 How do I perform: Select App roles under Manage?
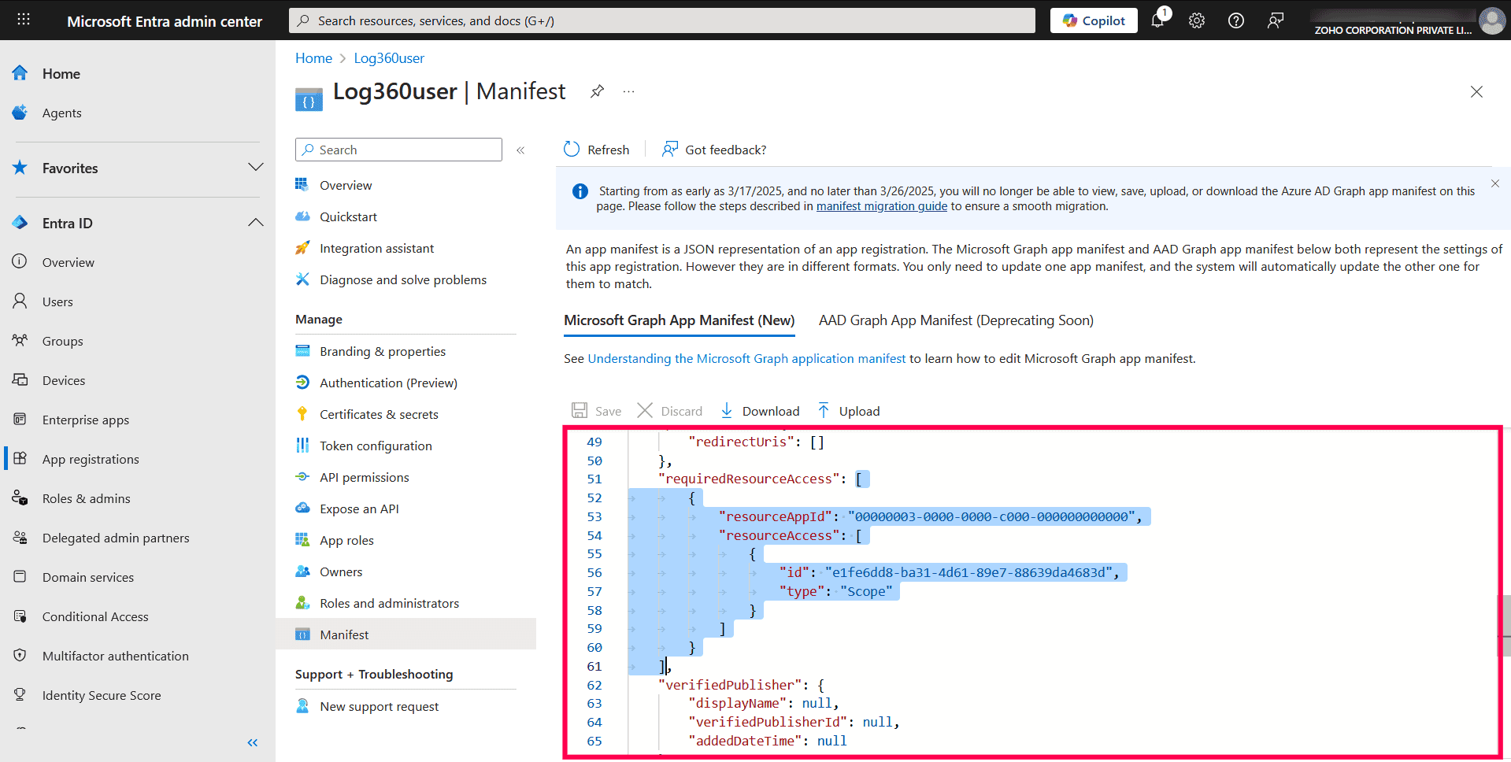[345, 540]
